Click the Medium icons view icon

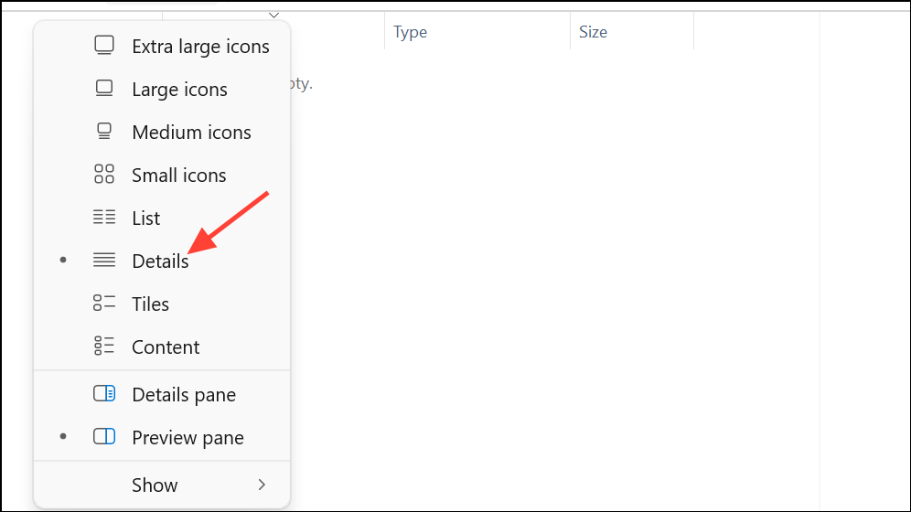(x=104, y=132)
